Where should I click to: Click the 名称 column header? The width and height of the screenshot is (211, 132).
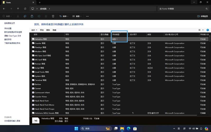click(x=36, y=35)
